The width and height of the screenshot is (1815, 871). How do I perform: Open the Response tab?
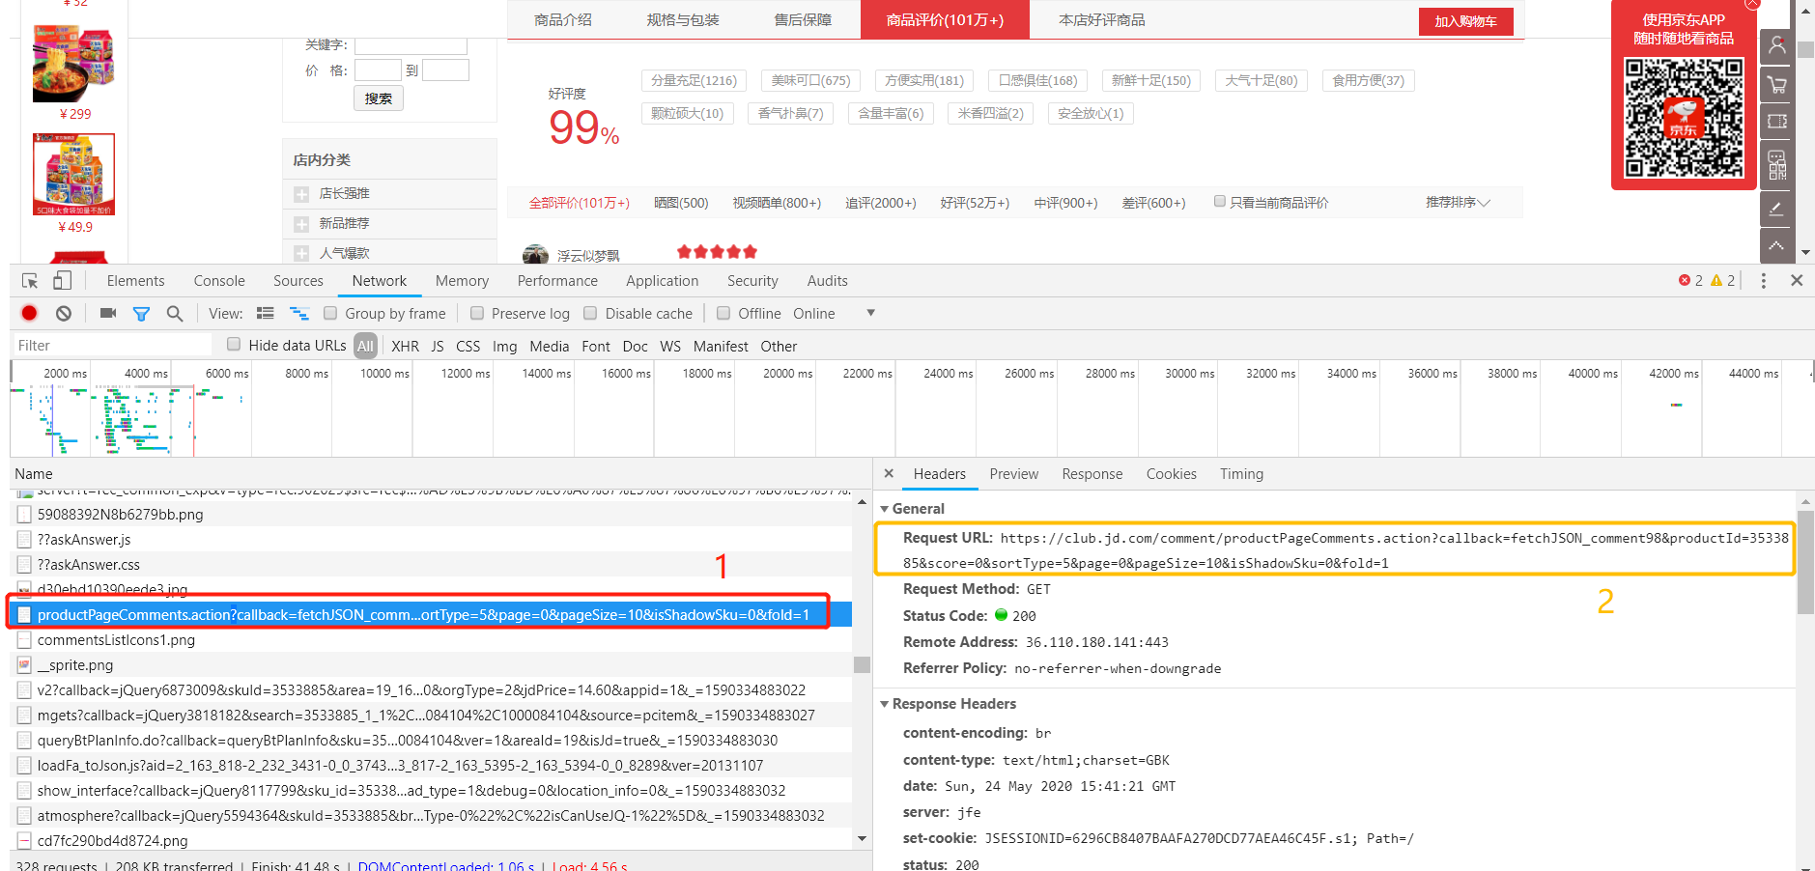coord(1092,474)
